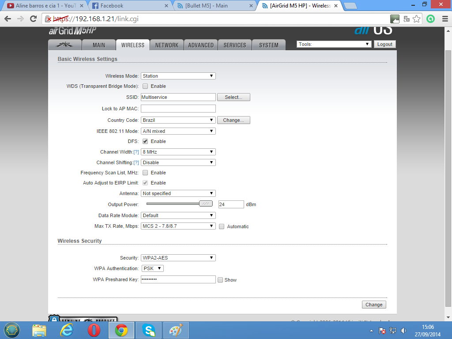This screenshot has width=452, height=339.
Task: Open Antenna dropdown
Action: point(178,193)
